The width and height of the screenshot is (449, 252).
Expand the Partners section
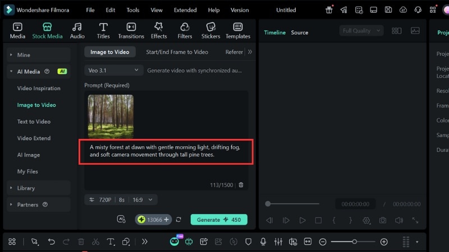click(11, 204)
